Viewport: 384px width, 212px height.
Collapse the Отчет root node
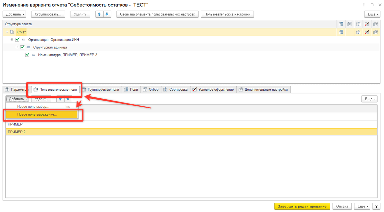pos(7,32)
